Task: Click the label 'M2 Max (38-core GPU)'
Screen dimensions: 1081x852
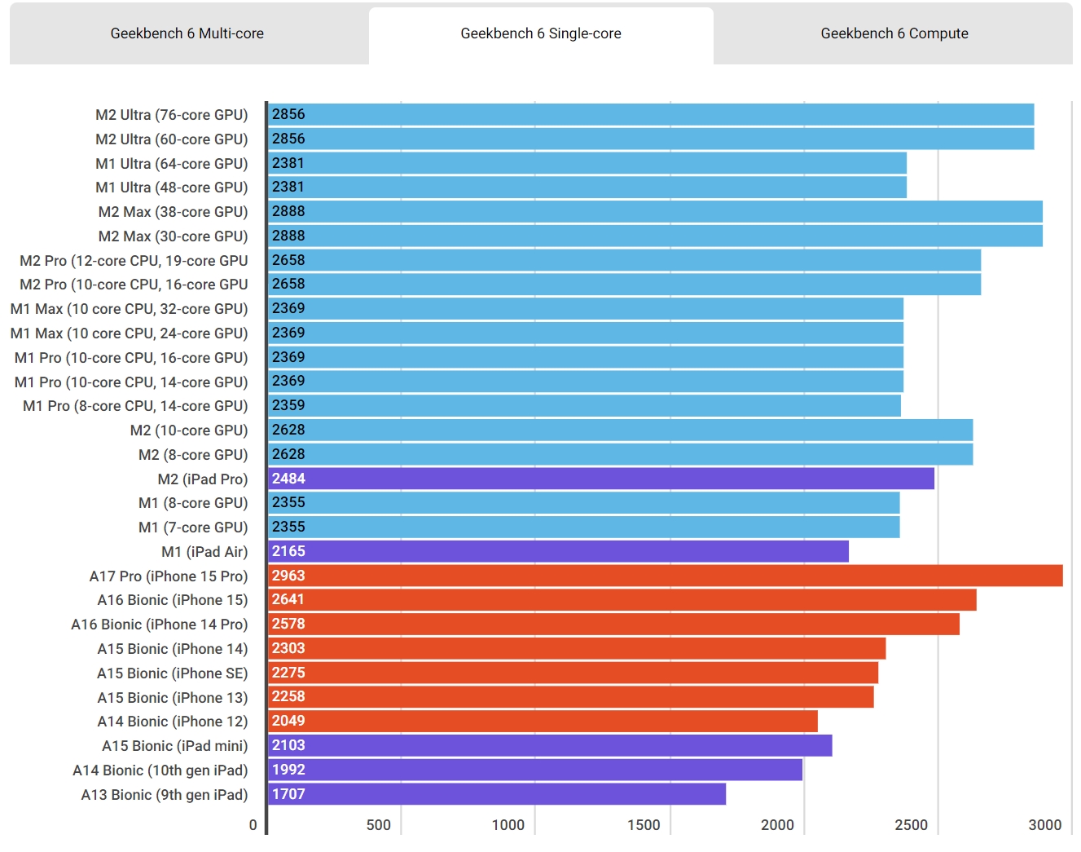Action: pos(173,212)
